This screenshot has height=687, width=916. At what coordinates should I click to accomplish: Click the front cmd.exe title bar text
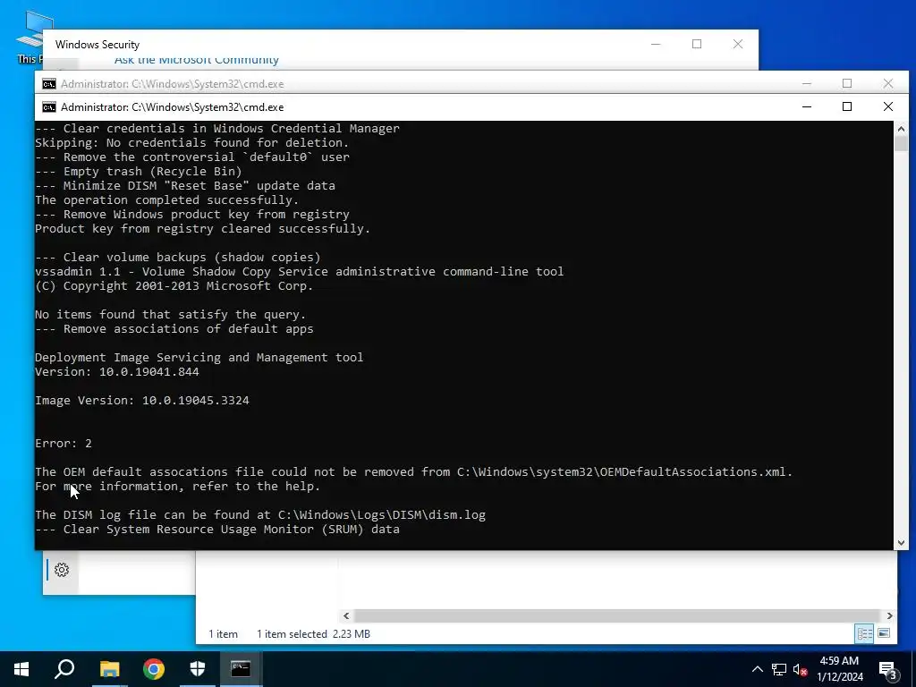[x=173, y=107]
